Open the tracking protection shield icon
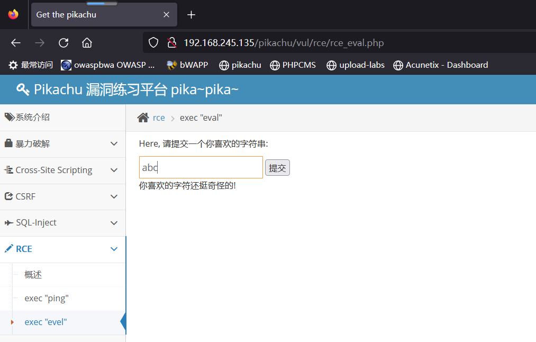The width and height of the screenshot is (536, 342). coord(153,43)
